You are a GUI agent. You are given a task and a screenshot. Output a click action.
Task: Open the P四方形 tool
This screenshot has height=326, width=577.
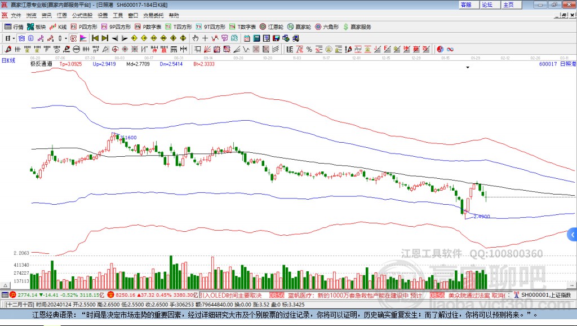[x=84, y=27]
